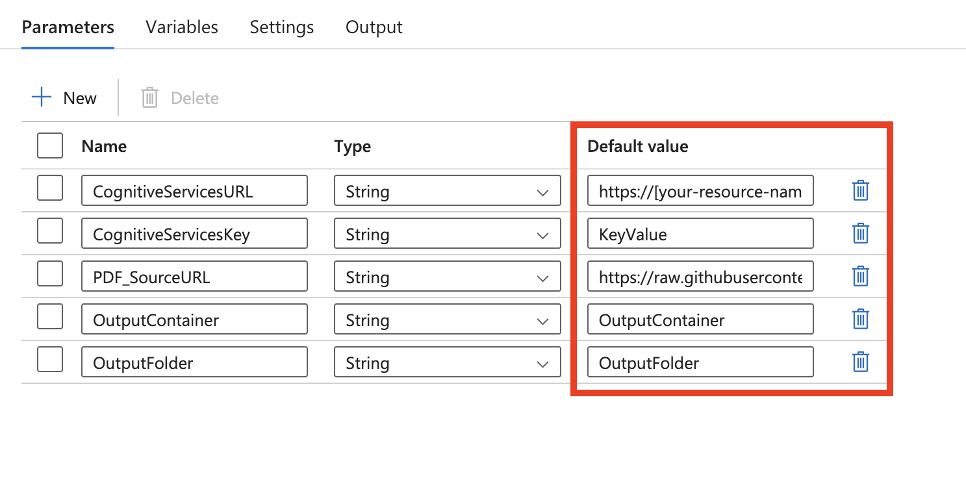The width and height of the screenshot is (966, 493).
Task: Click the OutputContainer name field
Action: click(x=194, y=320)
